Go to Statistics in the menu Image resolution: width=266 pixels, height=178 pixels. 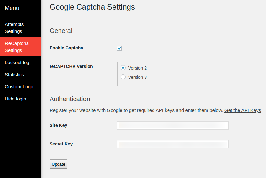pos(20,75)
